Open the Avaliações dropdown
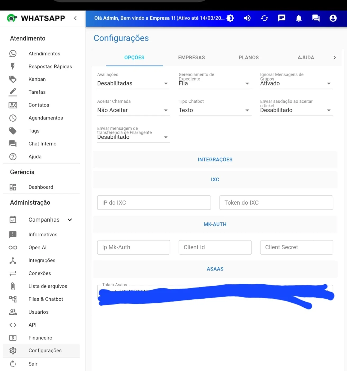Screen dimensions: 347x371 pos(134,83)
